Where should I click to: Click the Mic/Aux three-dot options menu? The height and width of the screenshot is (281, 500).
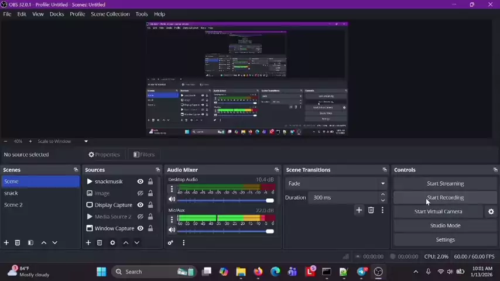172,220
